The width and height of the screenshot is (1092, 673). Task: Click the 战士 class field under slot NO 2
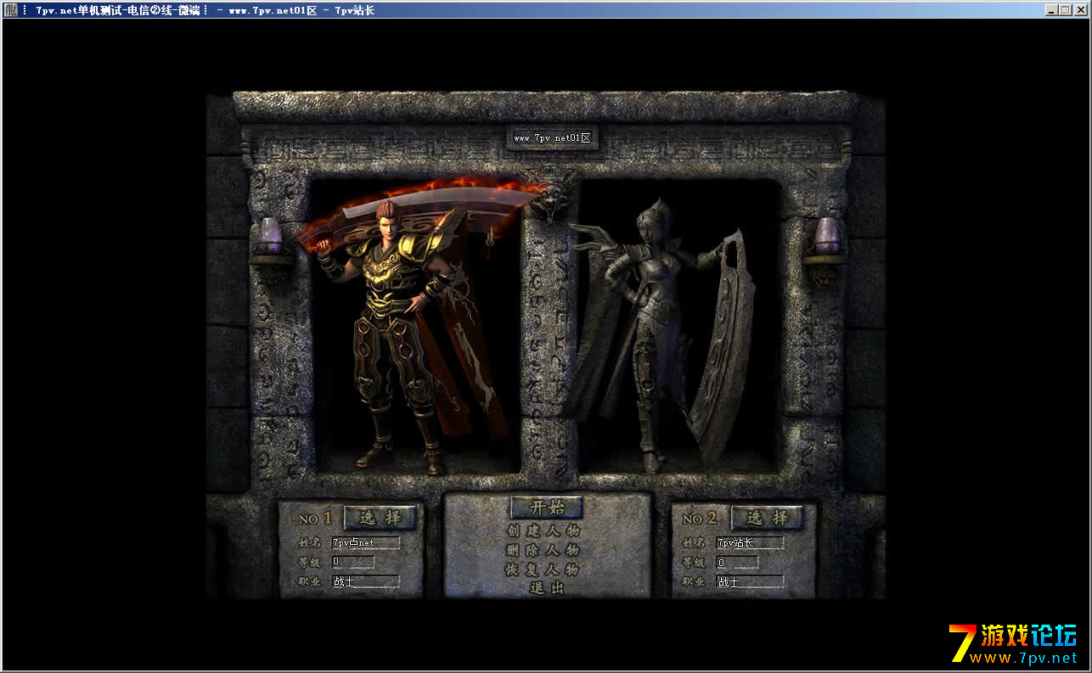[750, 581]
